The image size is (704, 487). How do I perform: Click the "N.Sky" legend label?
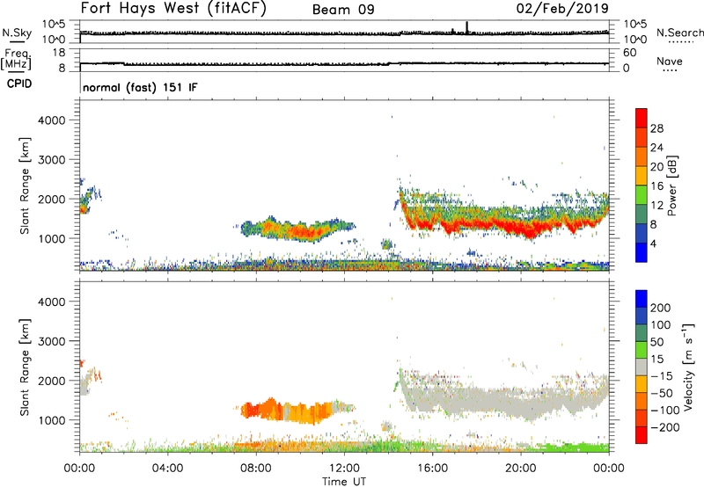(x=17, y=33)
